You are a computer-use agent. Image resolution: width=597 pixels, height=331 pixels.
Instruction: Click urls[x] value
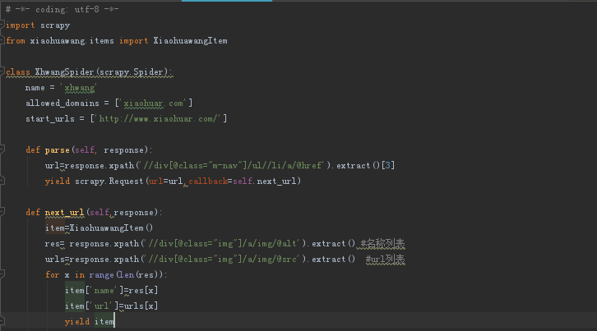point(141,306)
